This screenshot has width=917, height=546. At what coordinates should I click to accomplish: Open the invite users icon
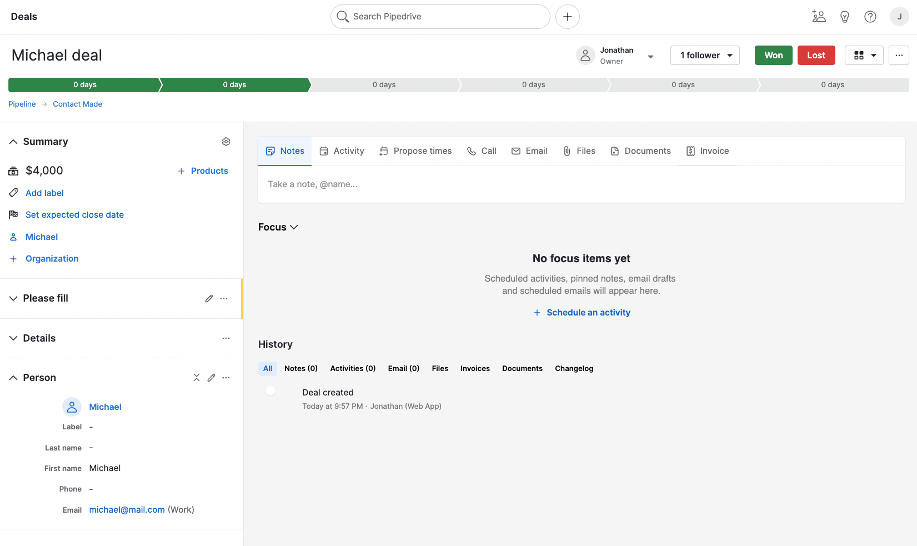[x=819, y=17]
